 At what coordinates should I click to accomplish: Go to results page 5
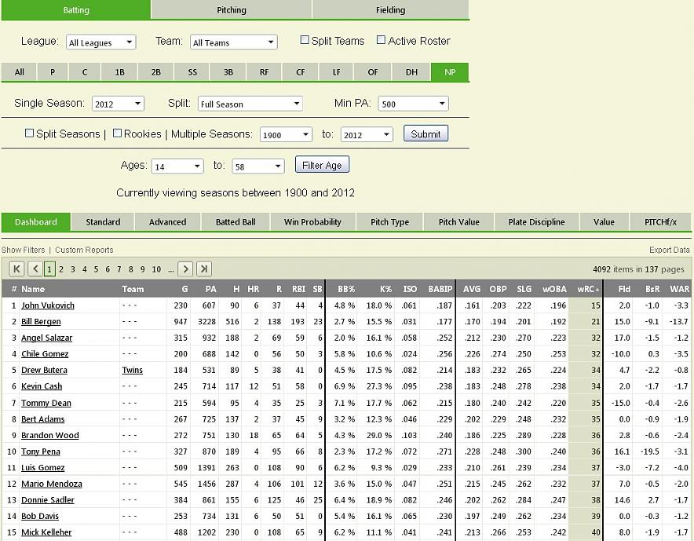point(96,269)
